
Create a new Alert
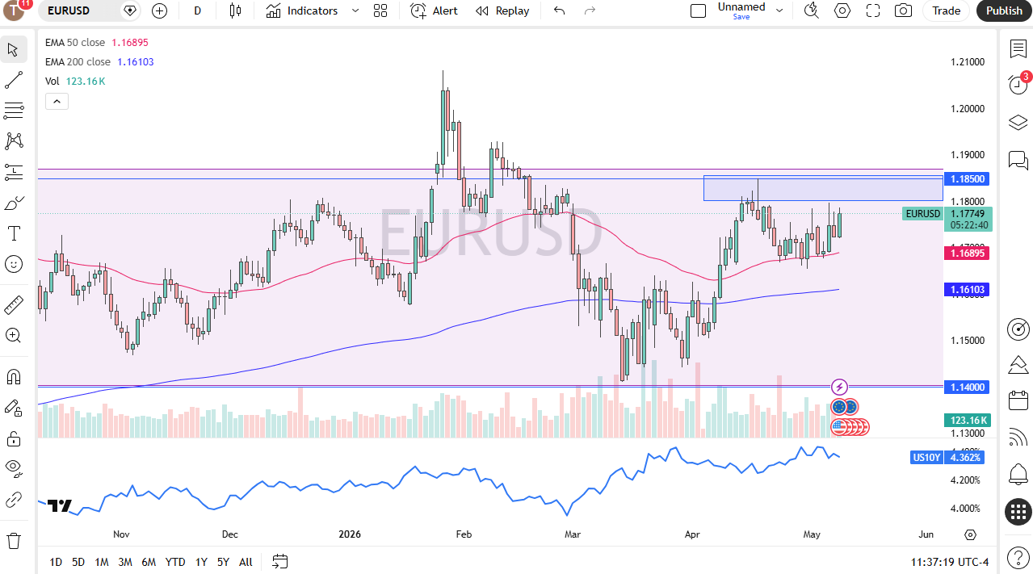tap(434, 10)
